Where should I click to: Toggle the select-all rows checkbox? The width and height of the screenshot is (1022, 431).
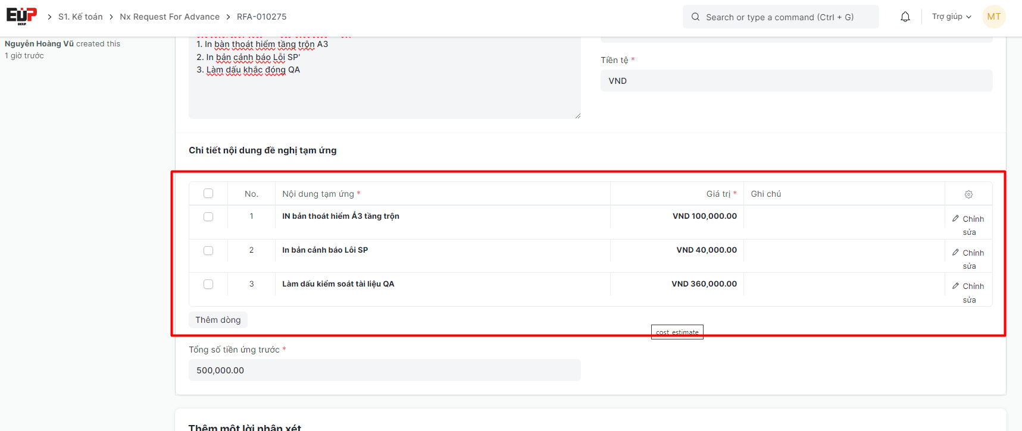[208, 193]
